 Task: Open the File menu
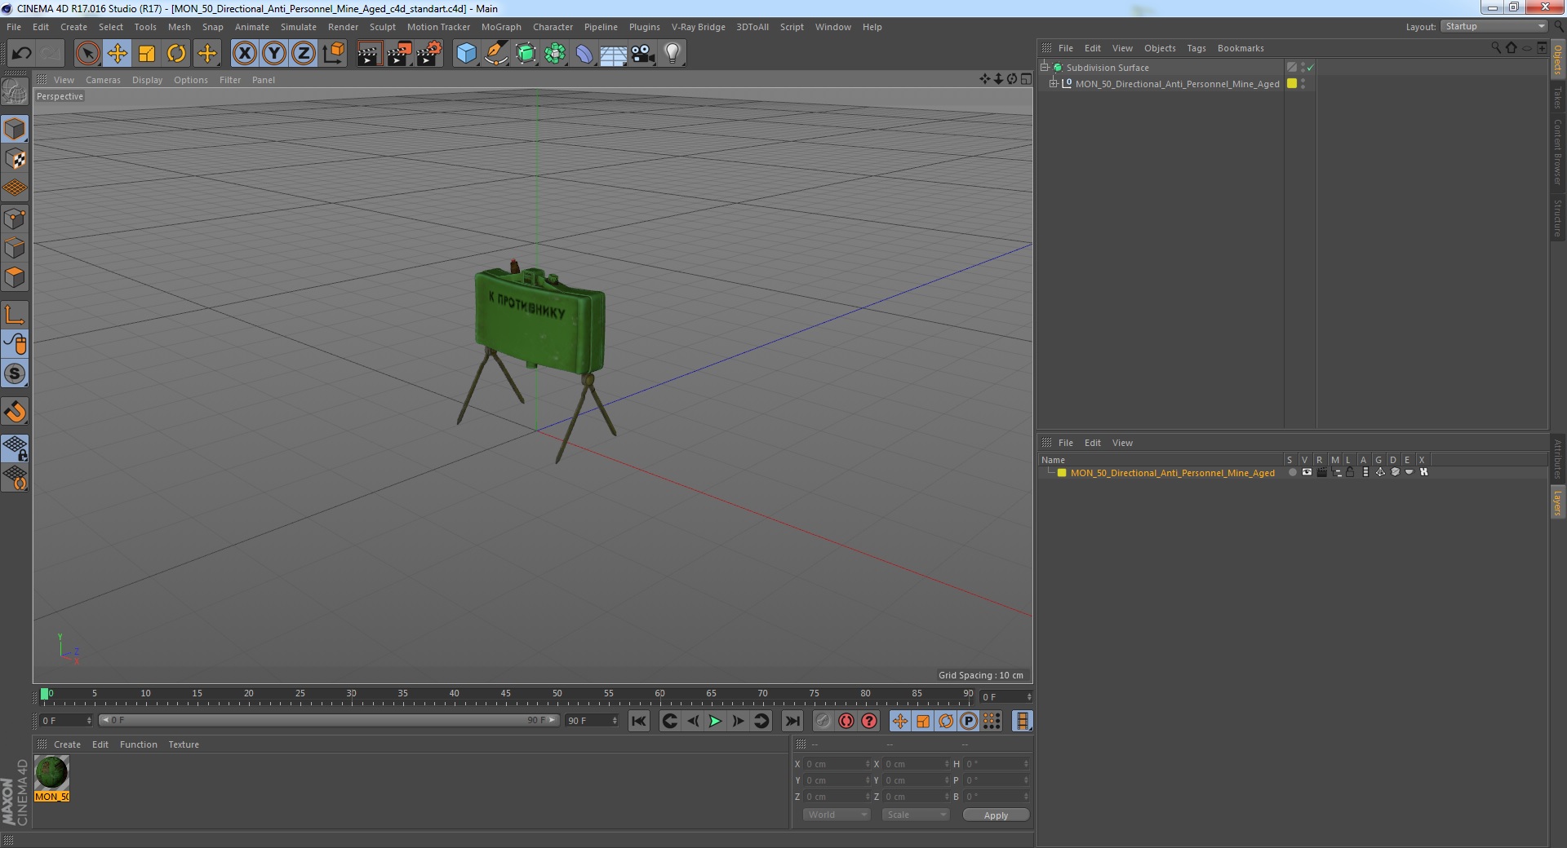14,27
